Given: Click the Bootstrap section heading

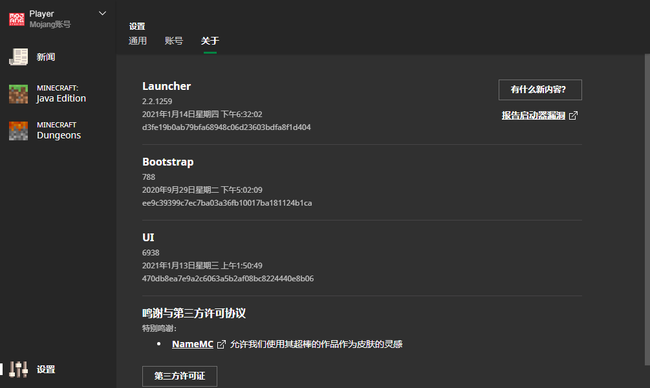Looking at the screenshot, I should [168, 162].
